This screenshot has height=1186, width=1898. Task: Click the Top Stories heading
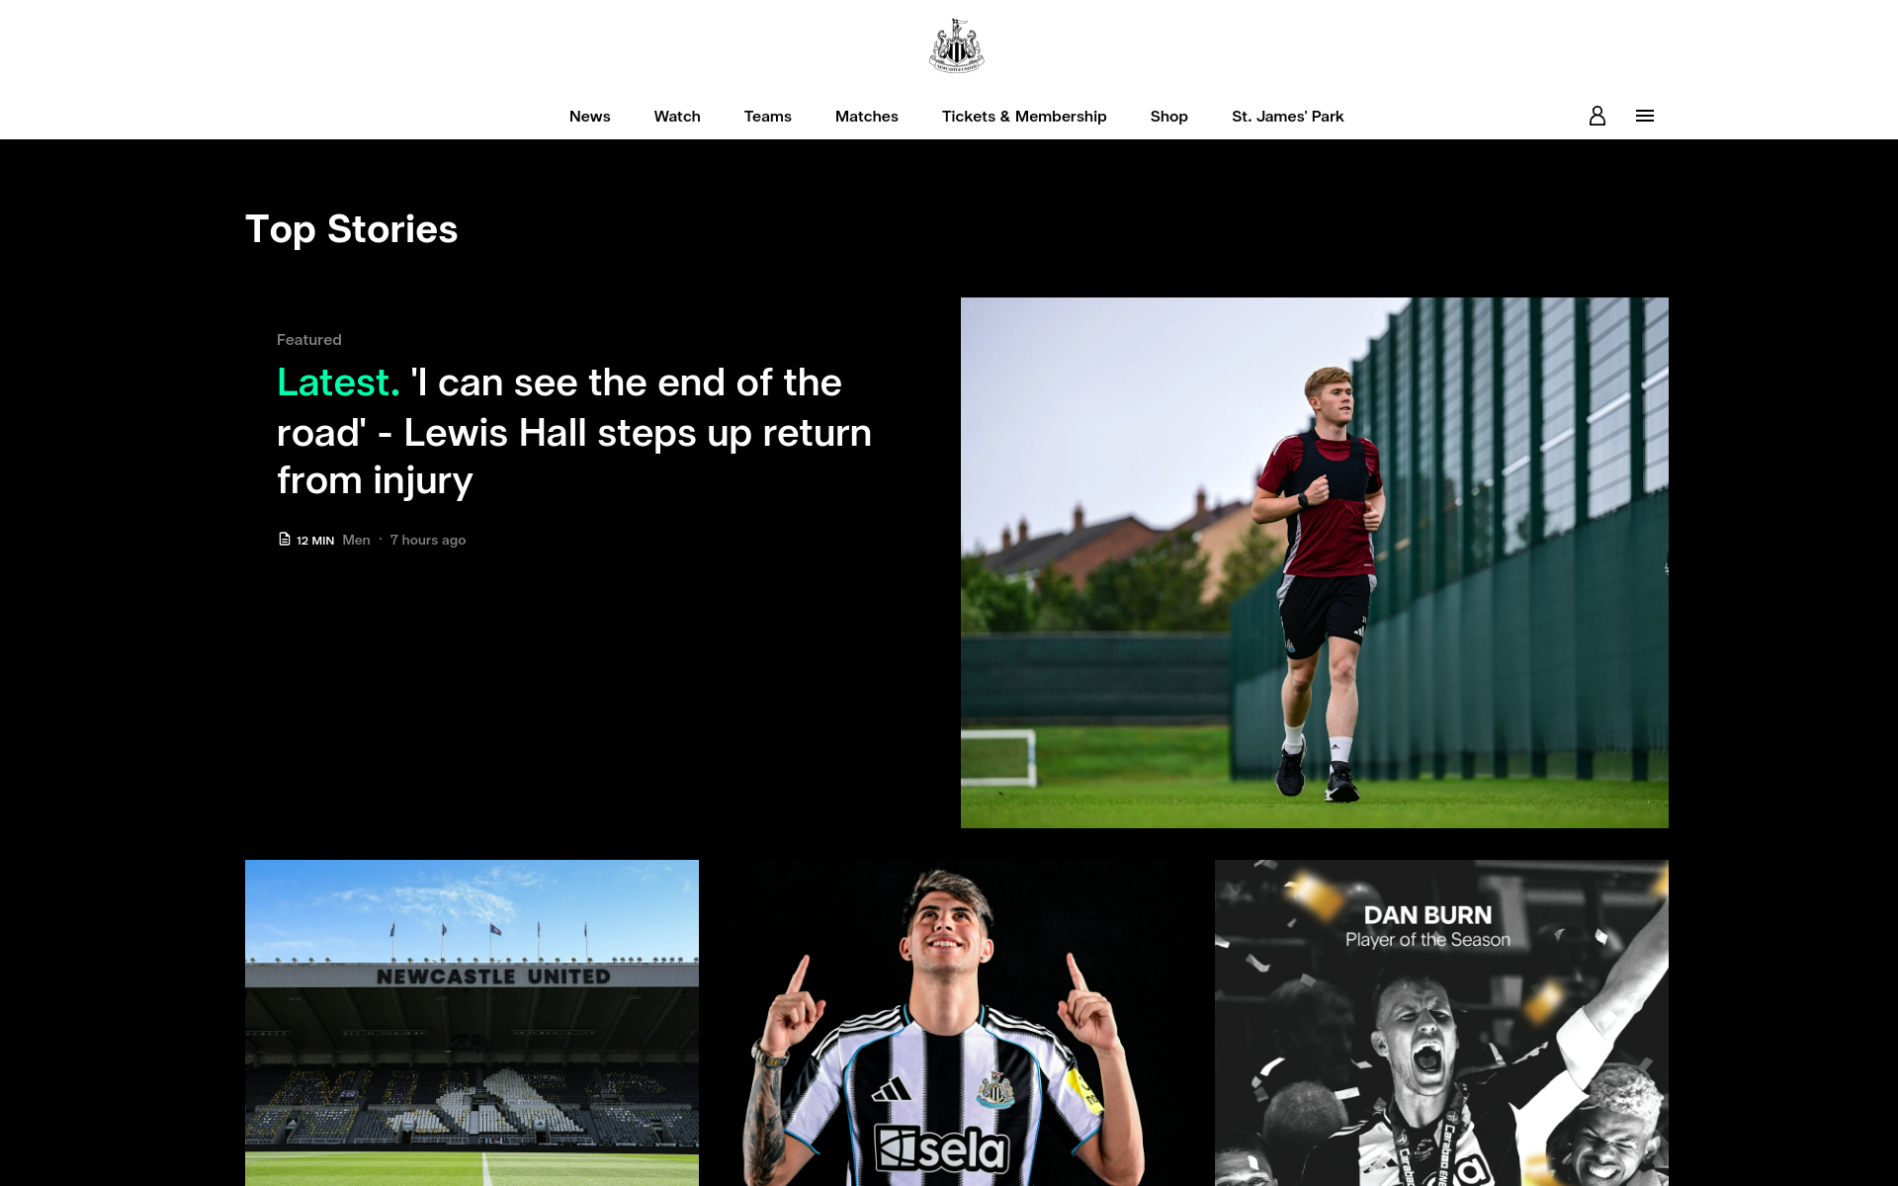click(352, 229)
